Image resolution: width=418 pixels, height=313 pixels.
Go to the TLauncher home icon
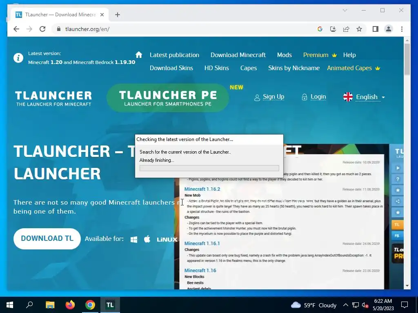[139, 55]
